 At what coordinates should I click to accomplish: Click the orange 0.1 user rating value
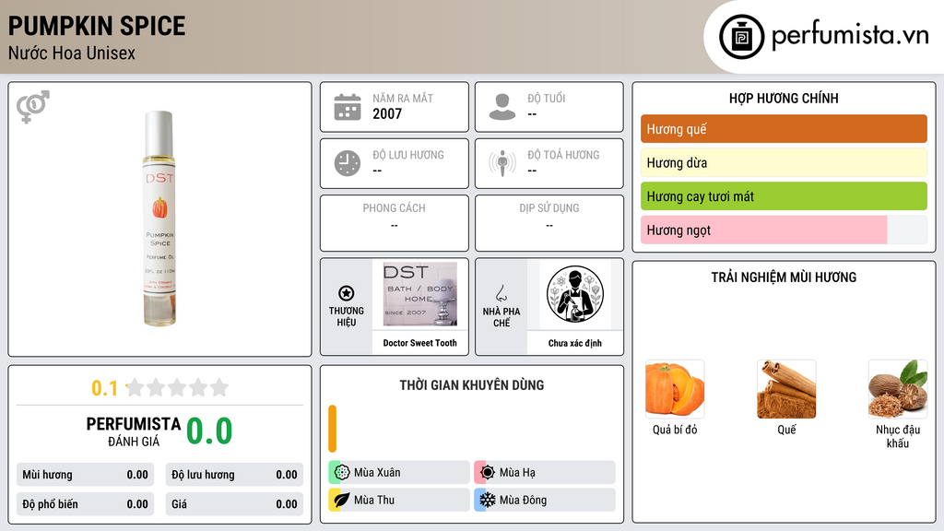(x=104, y=388)
